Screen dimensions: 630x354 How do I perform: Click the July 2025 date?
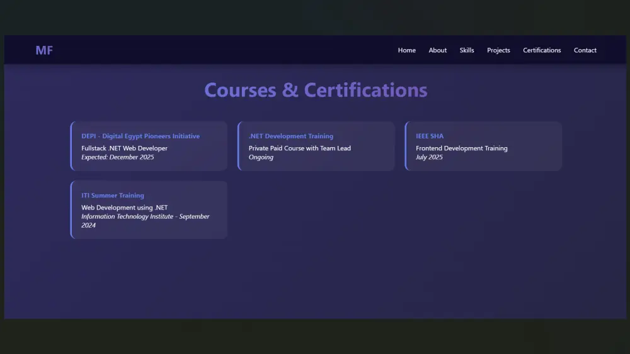click(x=429, y=157)
